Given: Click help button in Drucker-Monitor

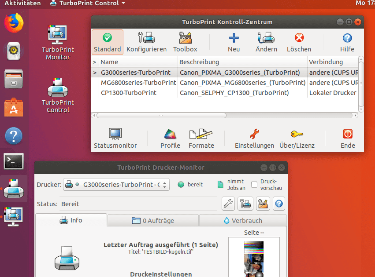Looking at the screenshot, I should [x=279, y=204].
